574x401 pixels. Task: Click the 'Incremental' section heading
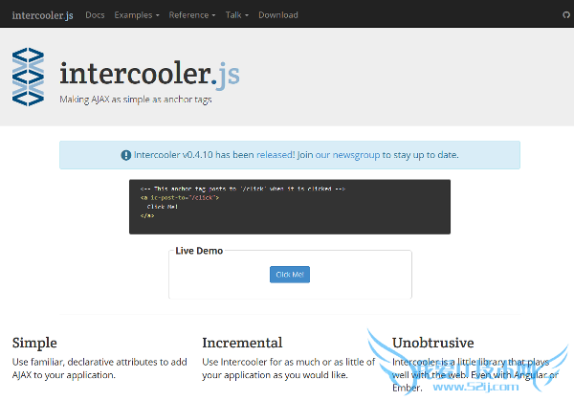click(242, 344)
